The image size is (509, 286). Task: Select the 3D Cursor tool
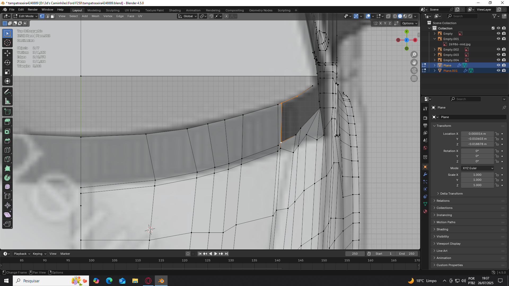click(7, 43)
